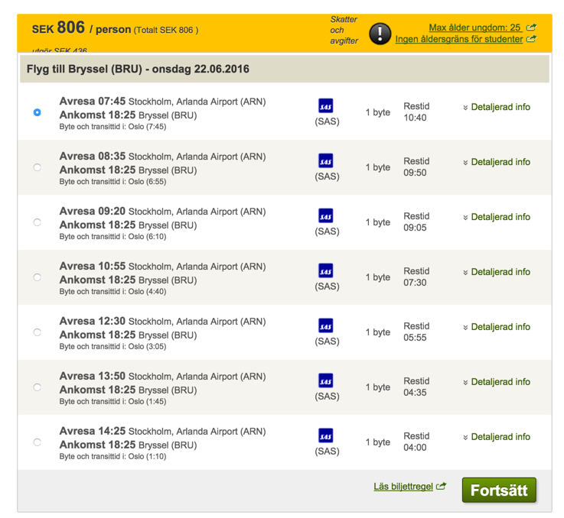This screenshot has height=518, width=564.
Task: Choose the 09:20 departure flight option
Action: pyautogui.click(x=37, y=222)
